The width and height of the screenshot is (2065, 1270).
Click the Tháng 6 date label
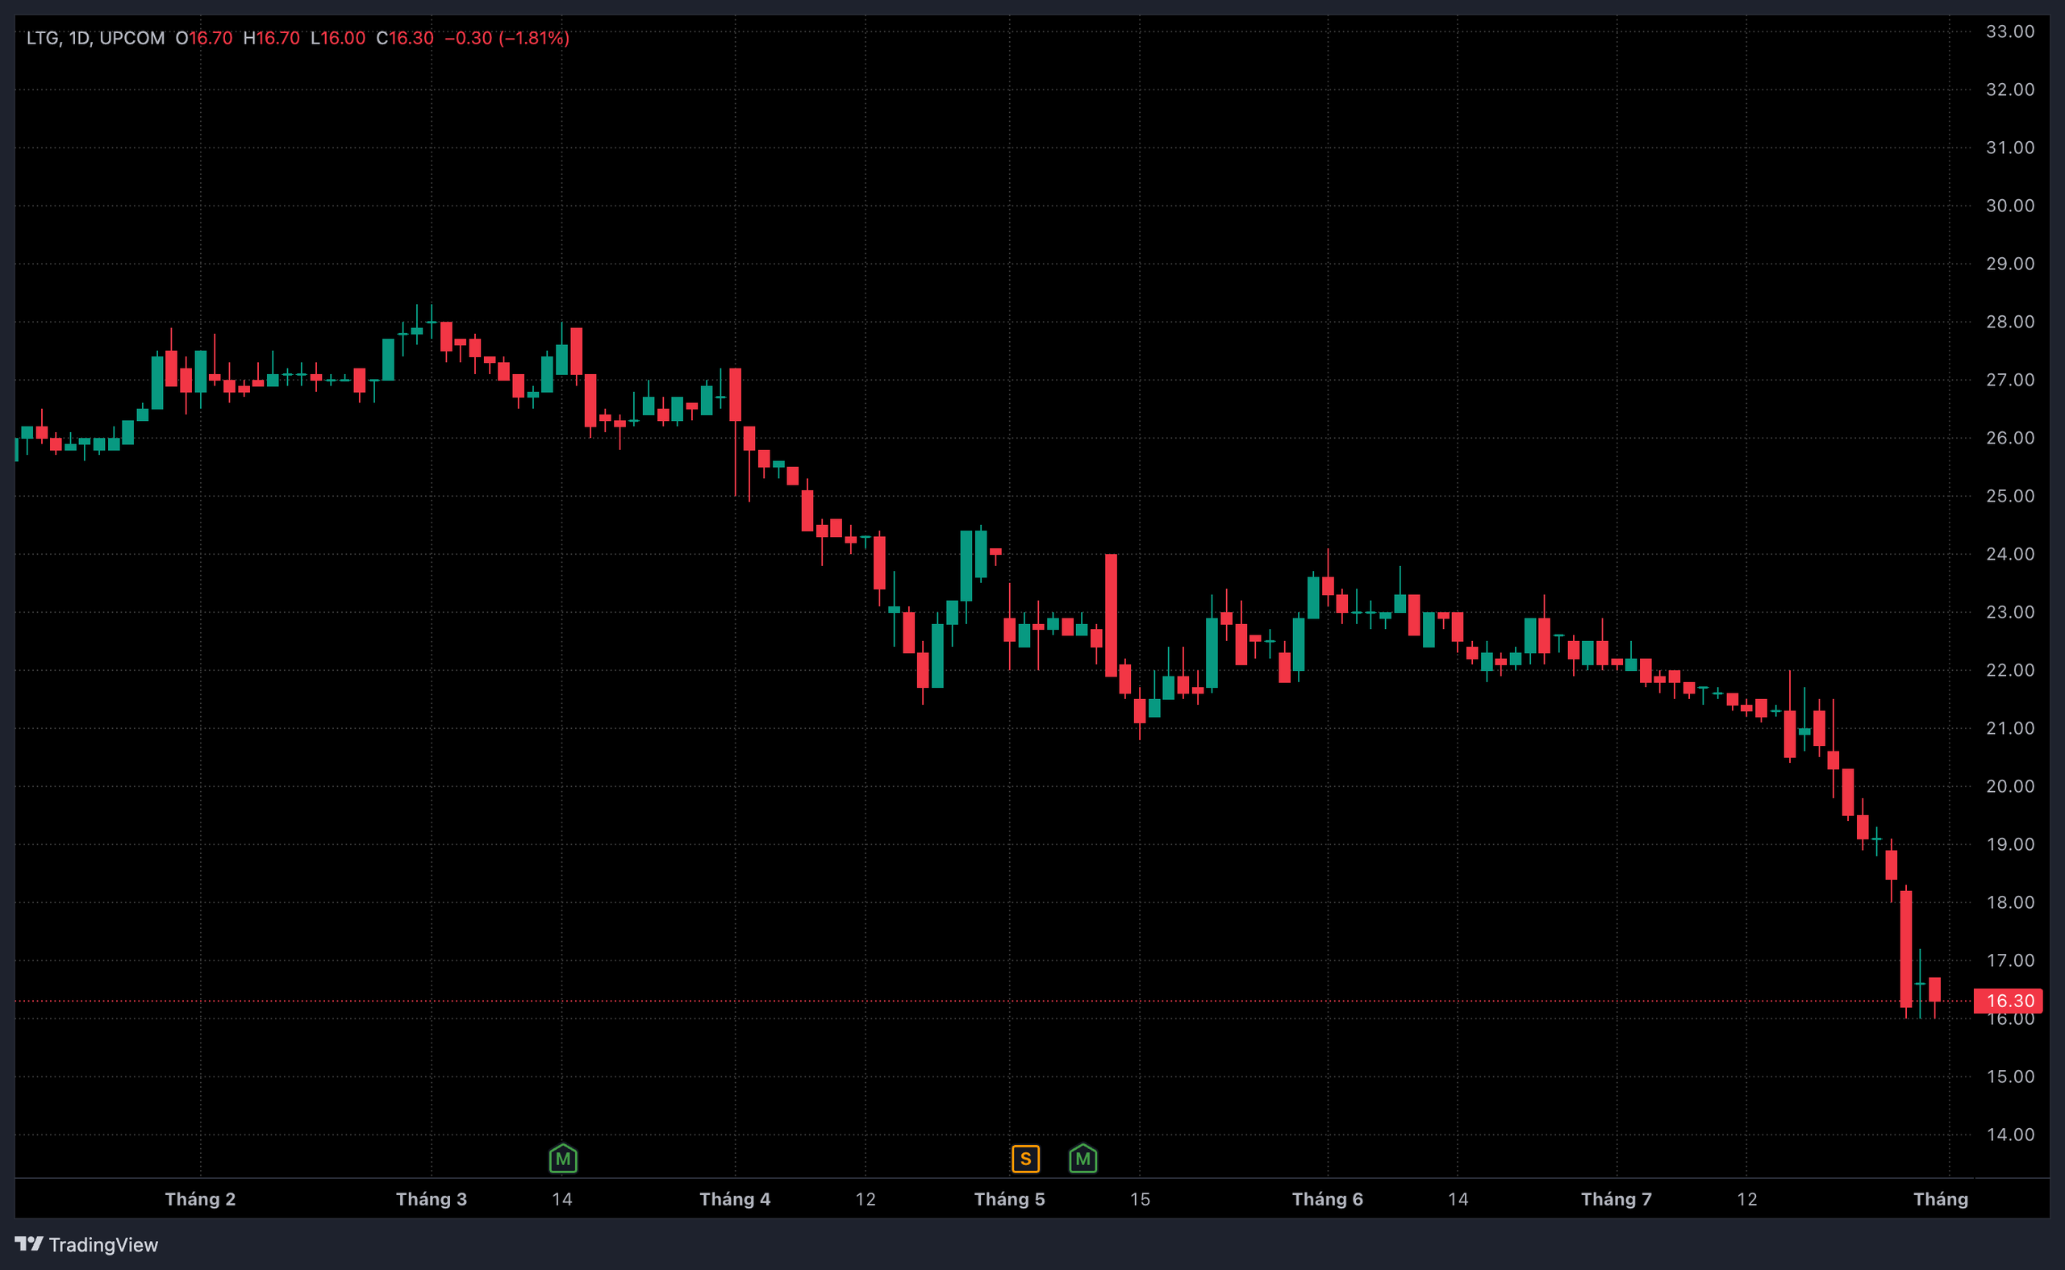(x=1328, y=1198)
